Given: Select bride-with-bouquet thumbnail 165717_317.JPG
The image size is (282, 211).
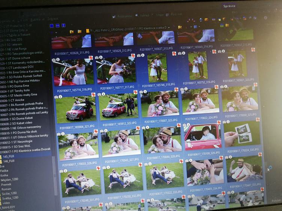Looking at the screenshot, I should coord(116,70).
